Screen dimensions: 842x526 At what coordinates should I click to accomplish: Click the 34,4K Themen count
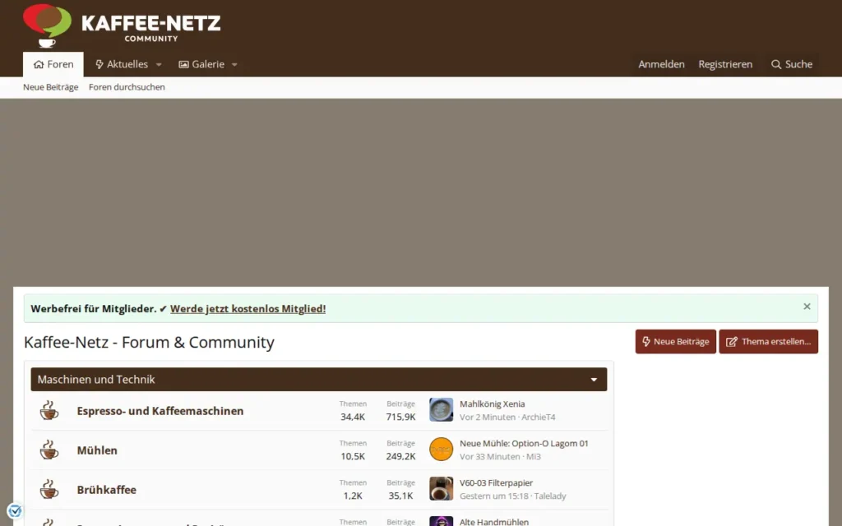tap(353, 417)
